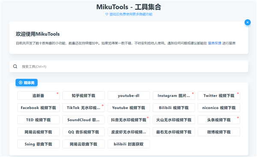Open the 知乎视频下载 tool

pos(84,95)
